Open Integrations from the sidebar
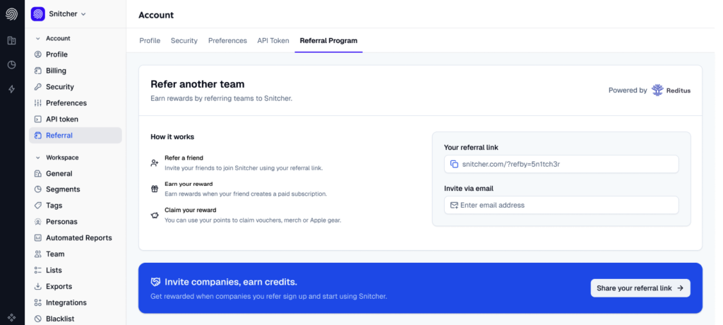The width and height of the screenshot is (723, 325). (x=66, y=302)
